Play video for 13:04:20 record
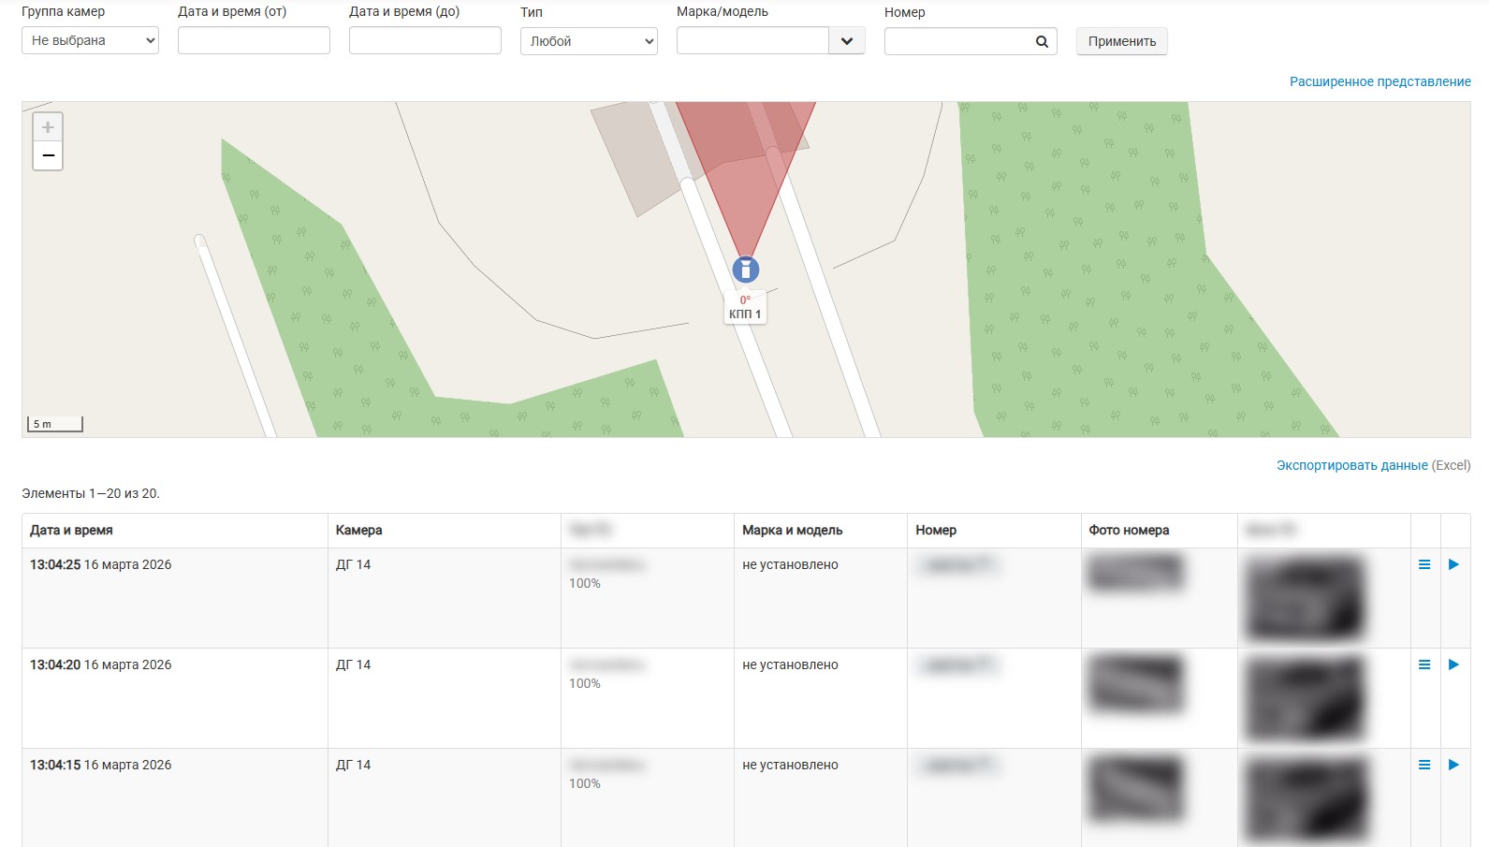The width and height of the screenshot is (1489, 847). click(x=1453, y=664)
